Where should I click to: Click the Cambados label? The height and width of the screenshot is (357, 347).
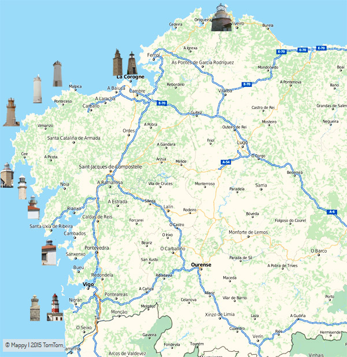click(x=75, y=234)
